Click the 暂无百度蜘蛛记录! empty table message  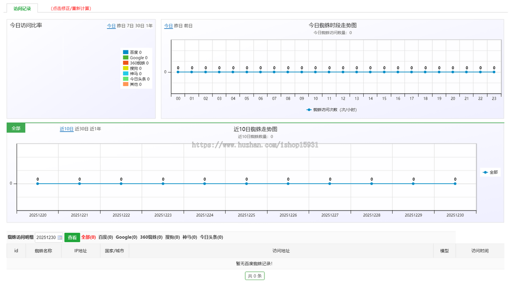[254, 263]
